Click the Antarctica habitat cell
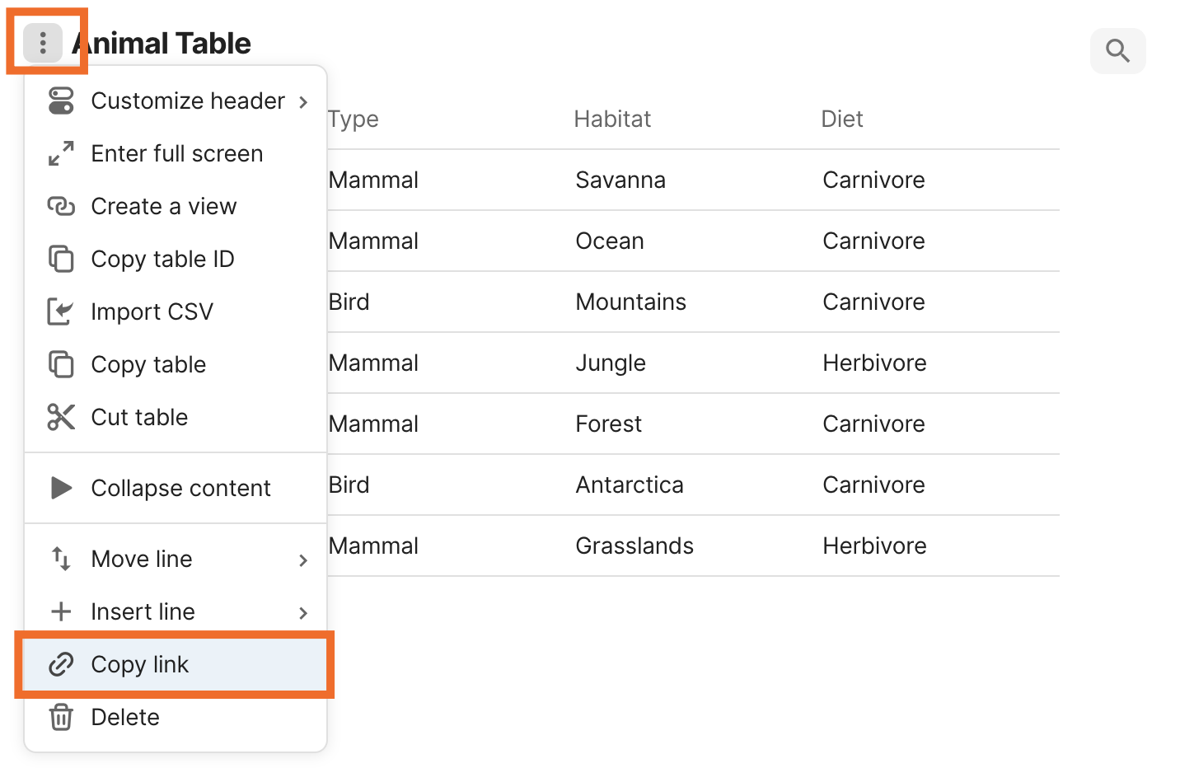1180x768 pixels. pyautogui.click(x=630, y=485)
